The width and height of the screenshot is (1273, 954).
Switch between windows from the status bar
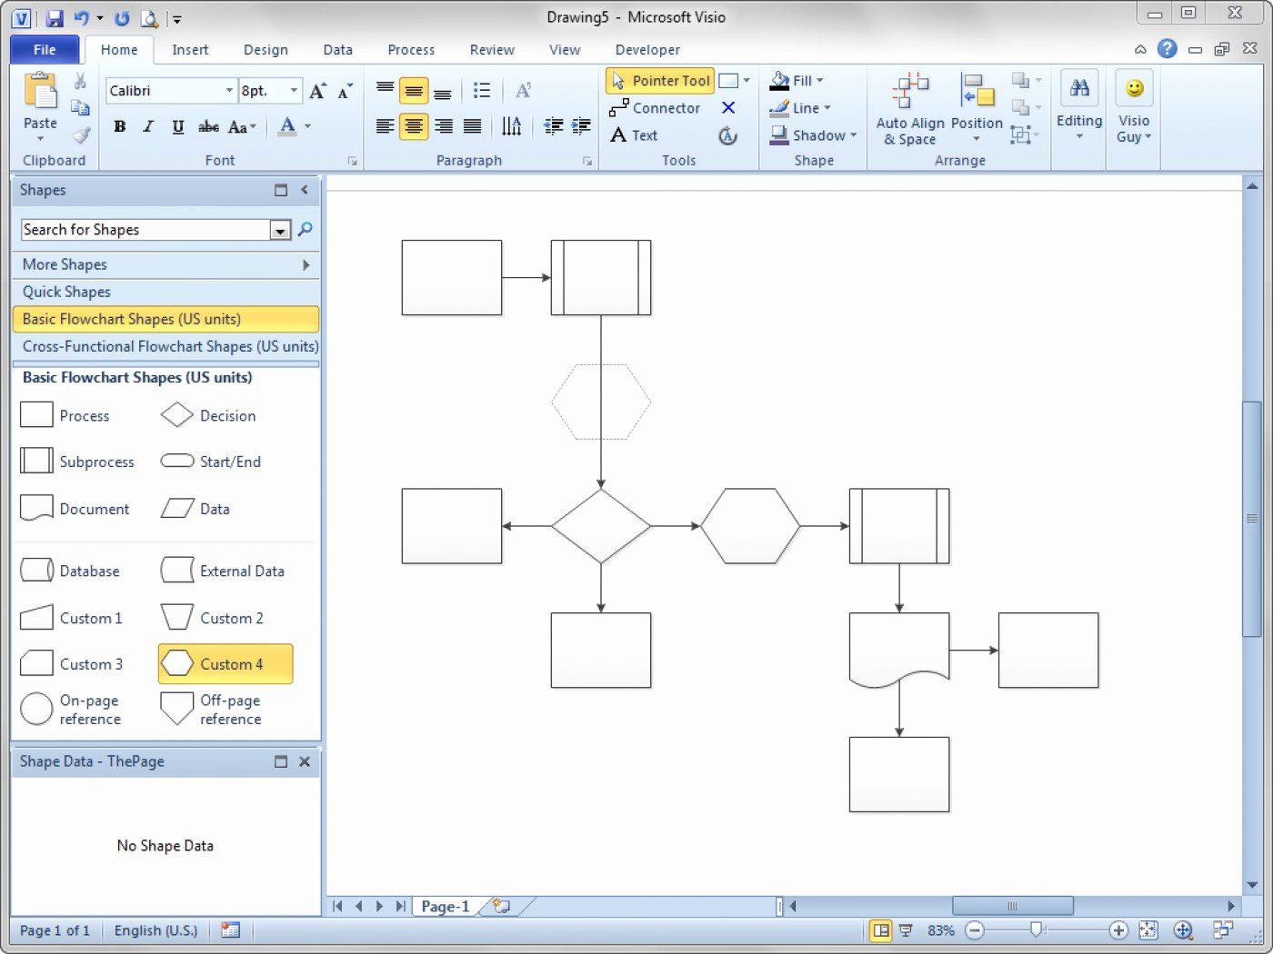[x=1223, y=930]
